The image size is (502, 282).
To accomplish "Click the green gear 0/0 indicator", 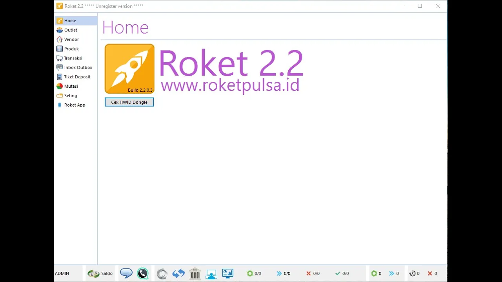I will click(254, 273).
